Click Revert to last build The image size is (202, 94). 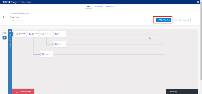click(182, 20)
